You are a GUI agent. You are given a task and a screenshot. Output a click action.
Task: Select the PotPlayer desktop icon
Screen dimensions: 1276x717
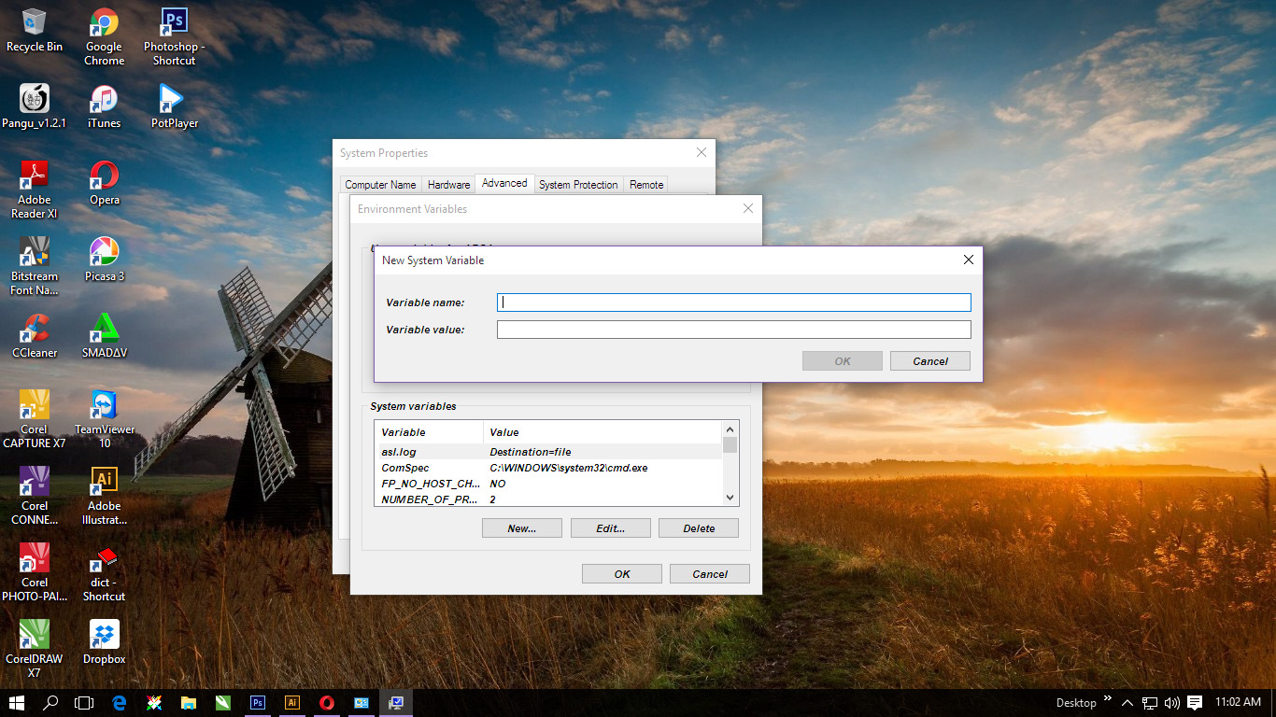click(x=174, y=105)
